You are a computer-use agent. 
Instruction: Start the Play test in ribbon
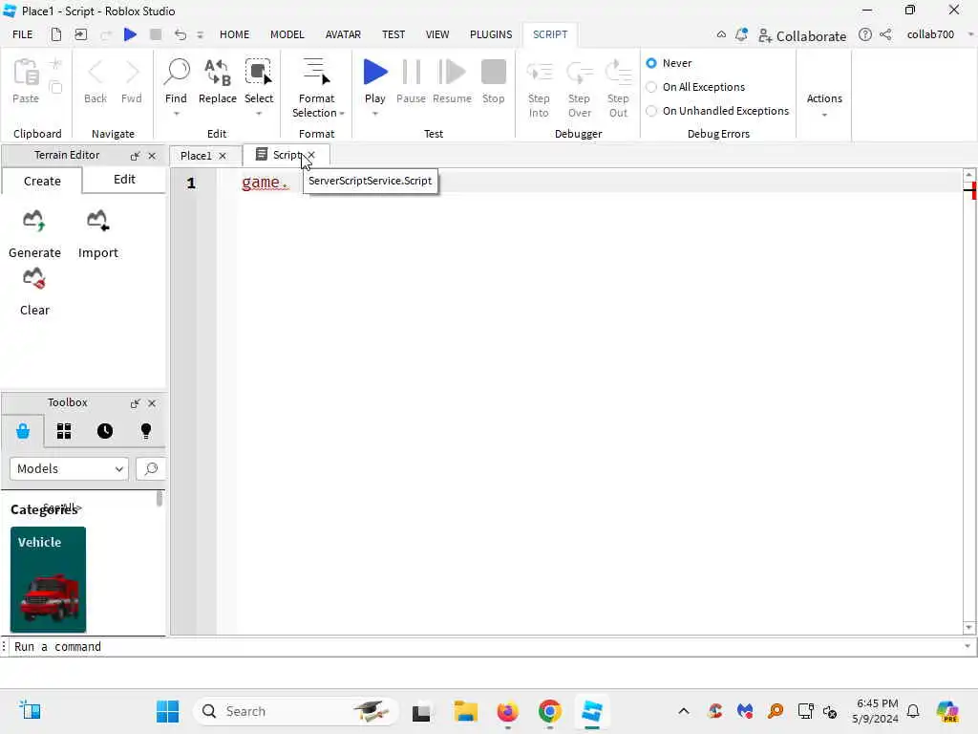tap(374, 73)
